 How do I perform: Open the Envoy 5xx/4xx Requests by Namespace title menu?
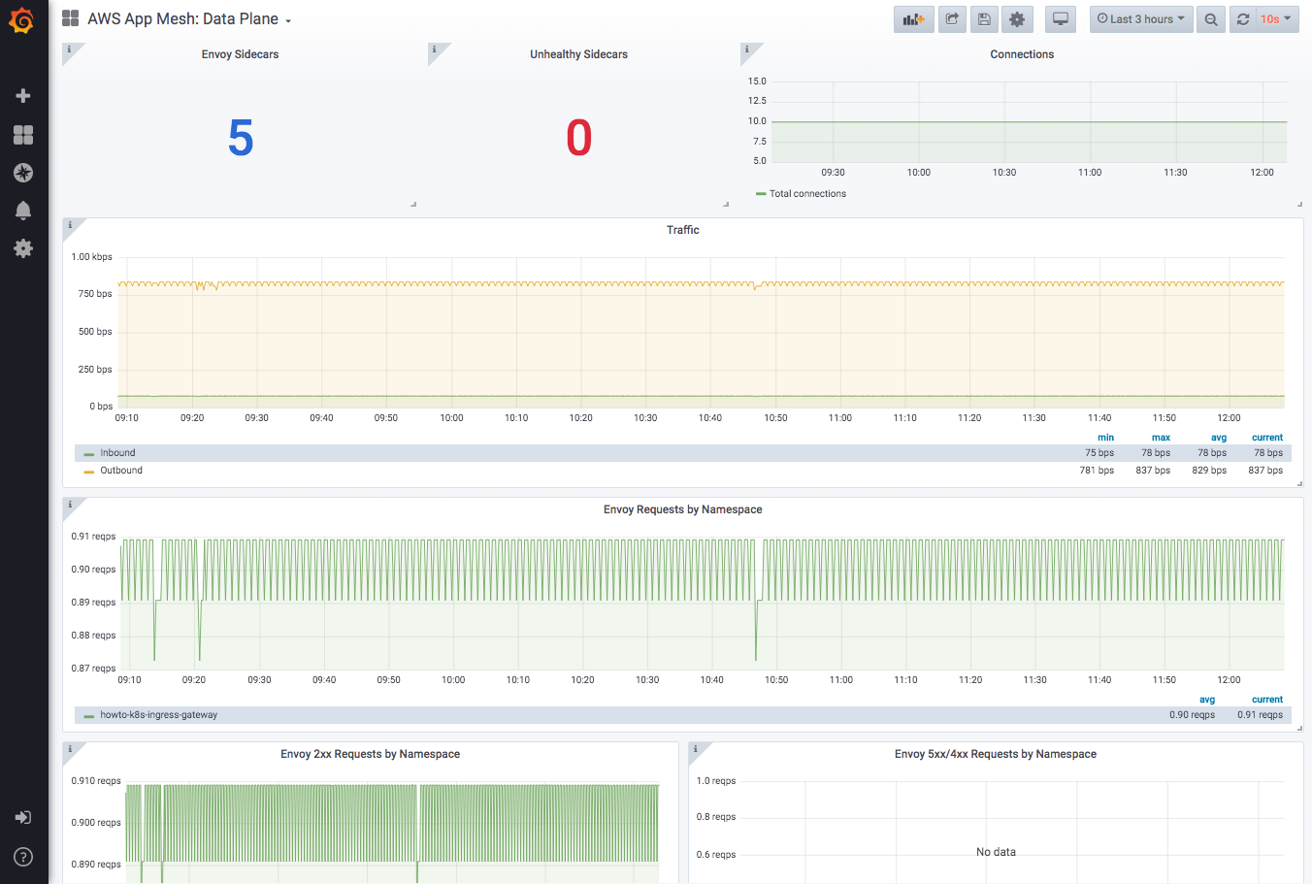[996, 754]
